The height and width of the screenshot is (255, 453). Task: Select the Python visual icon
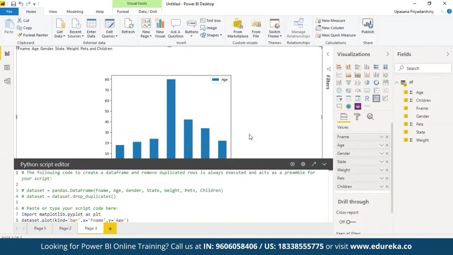376,98
